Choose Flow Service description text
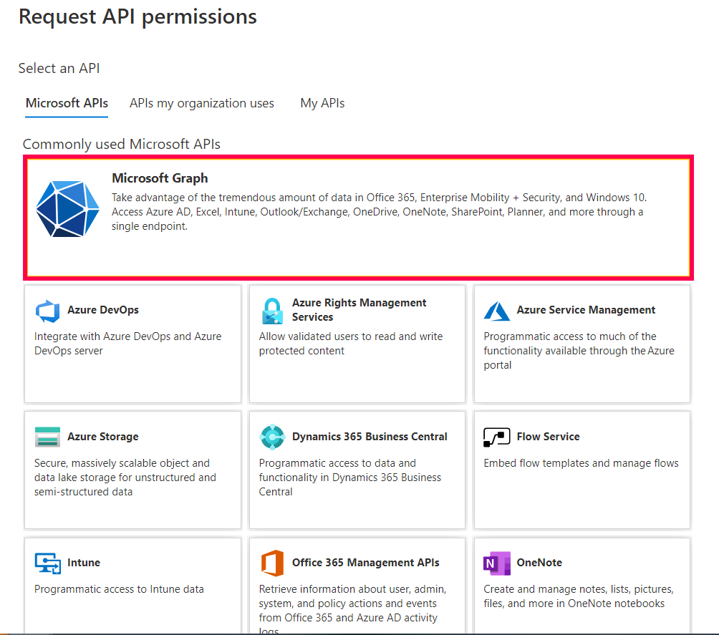This screenshot has width=719, height=635. [581, 463]
